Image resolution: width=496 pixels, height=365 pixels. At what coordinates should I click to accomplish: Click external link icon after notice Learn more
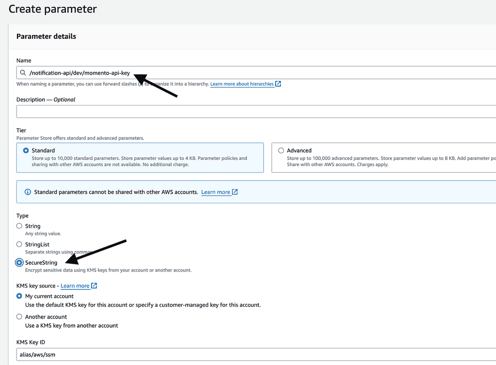(x=235, y=192)
